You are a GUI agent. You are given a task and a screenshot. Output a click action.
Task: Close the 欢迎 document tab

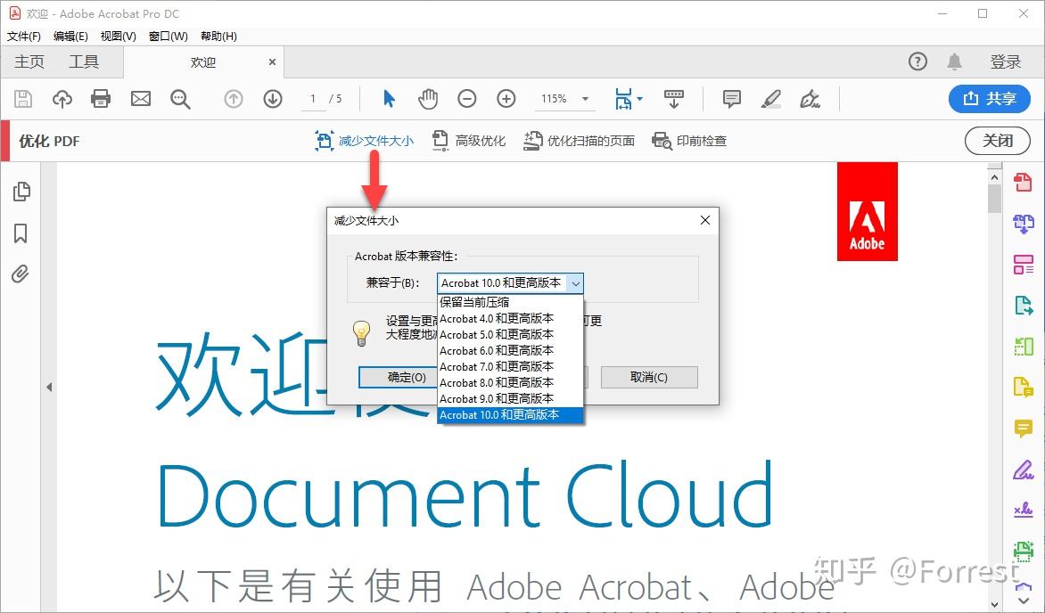[x=272, y=62]
